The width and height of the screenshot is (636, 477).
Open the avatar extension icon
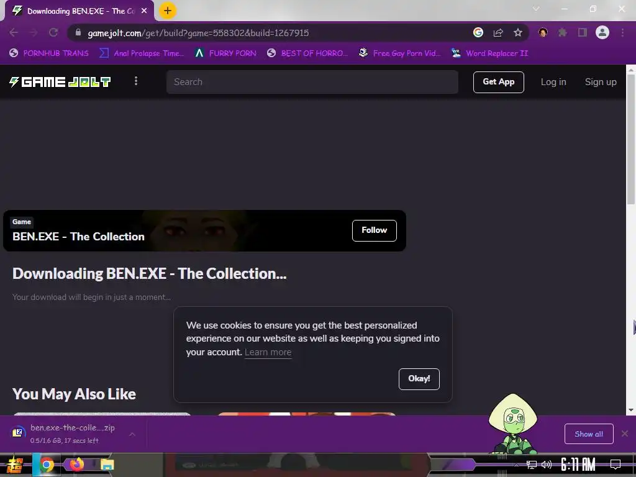click(x=543, y=32)
